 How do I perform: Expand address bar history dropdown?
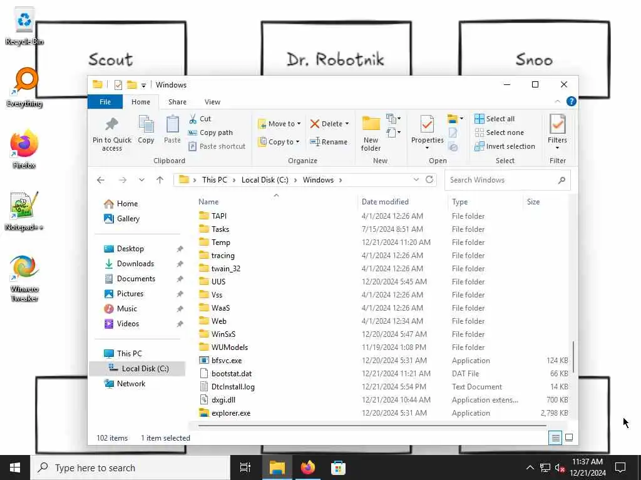416,179
